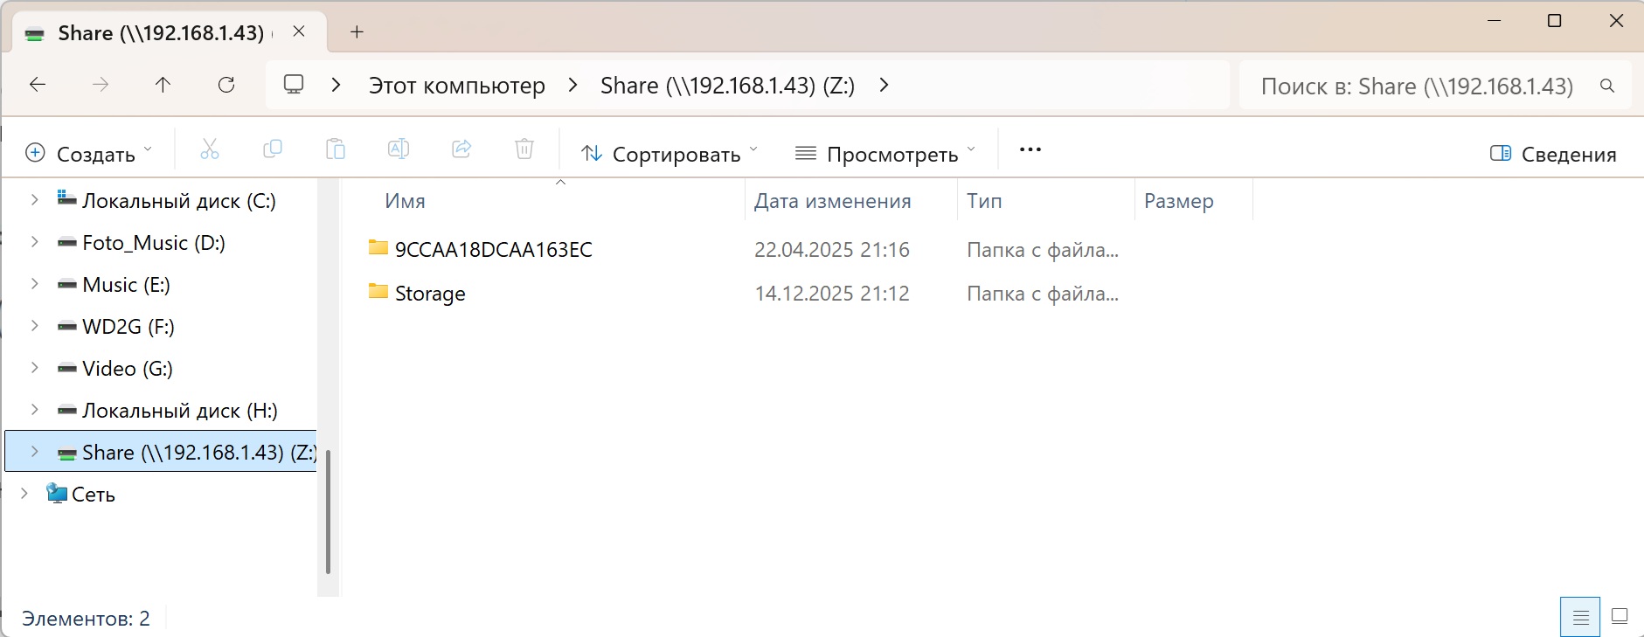Expand the Foto_Music (D:) drive tree
This screenshot has height=637, width=1644.
click(34, 242)
